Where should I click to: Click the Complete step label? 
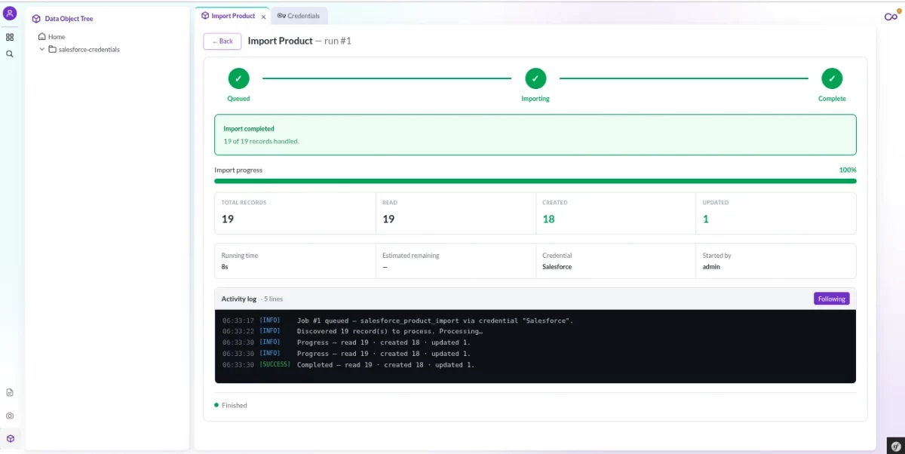tap(832, 99)
